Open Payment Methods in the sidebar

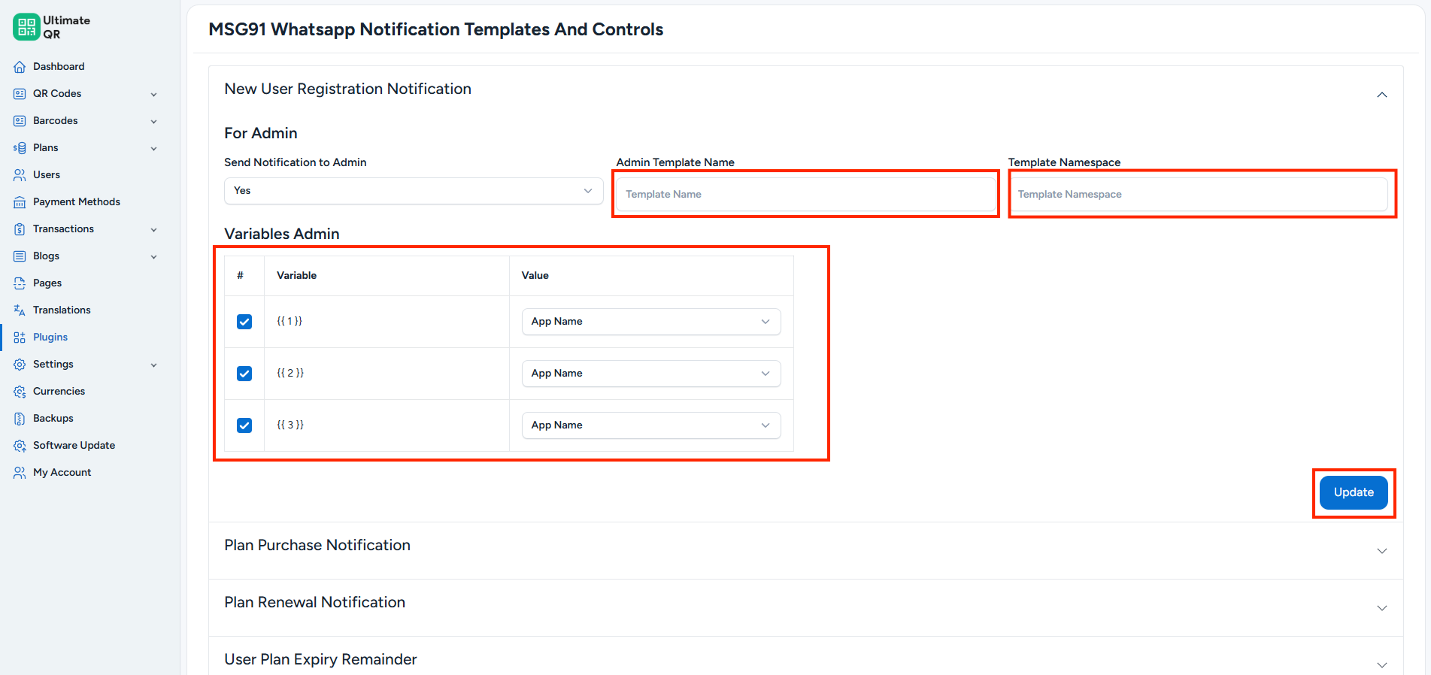pos(77,201)
